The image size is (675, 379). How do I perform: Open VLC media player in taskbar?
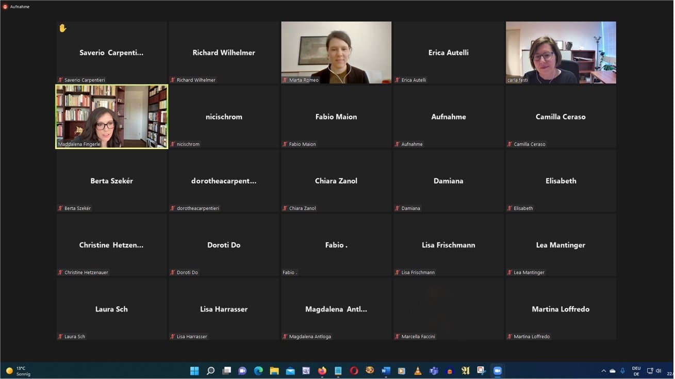tap(418, 371)
